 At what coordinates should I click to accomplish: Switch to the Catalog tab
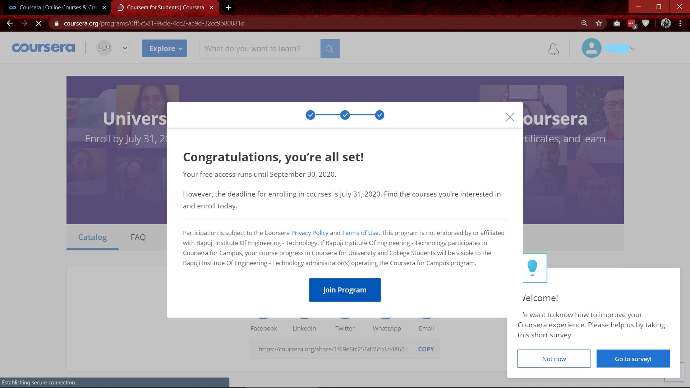coord(92,237)
